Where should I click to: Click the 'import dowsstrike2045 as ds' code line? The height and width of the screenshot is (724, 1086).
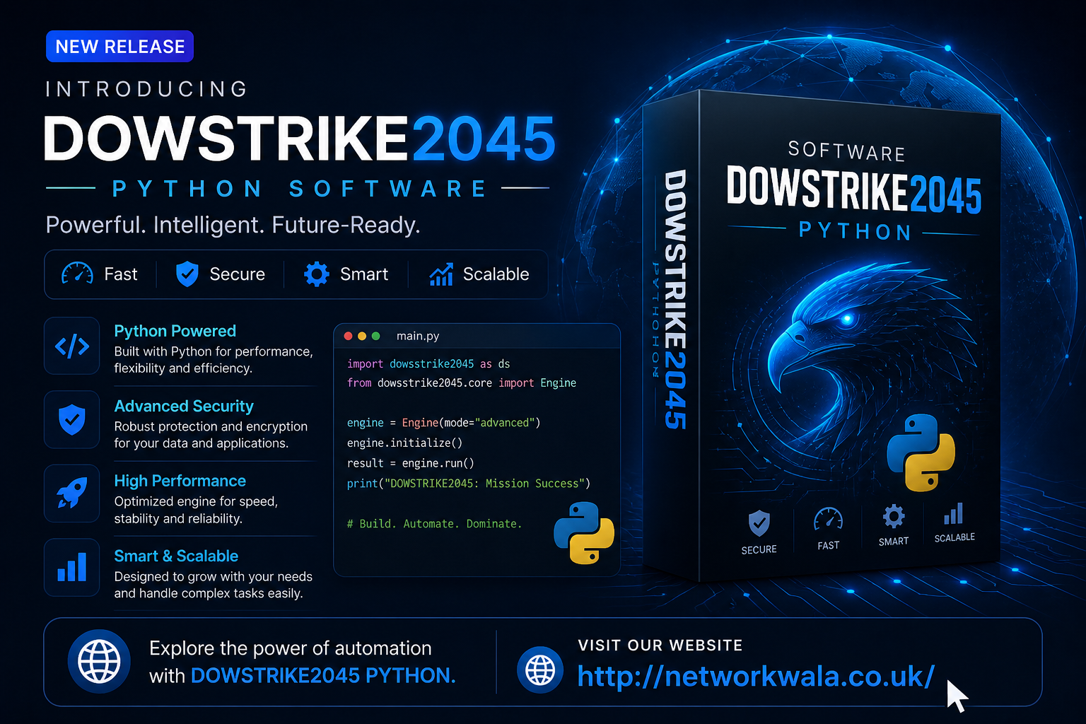428,363
